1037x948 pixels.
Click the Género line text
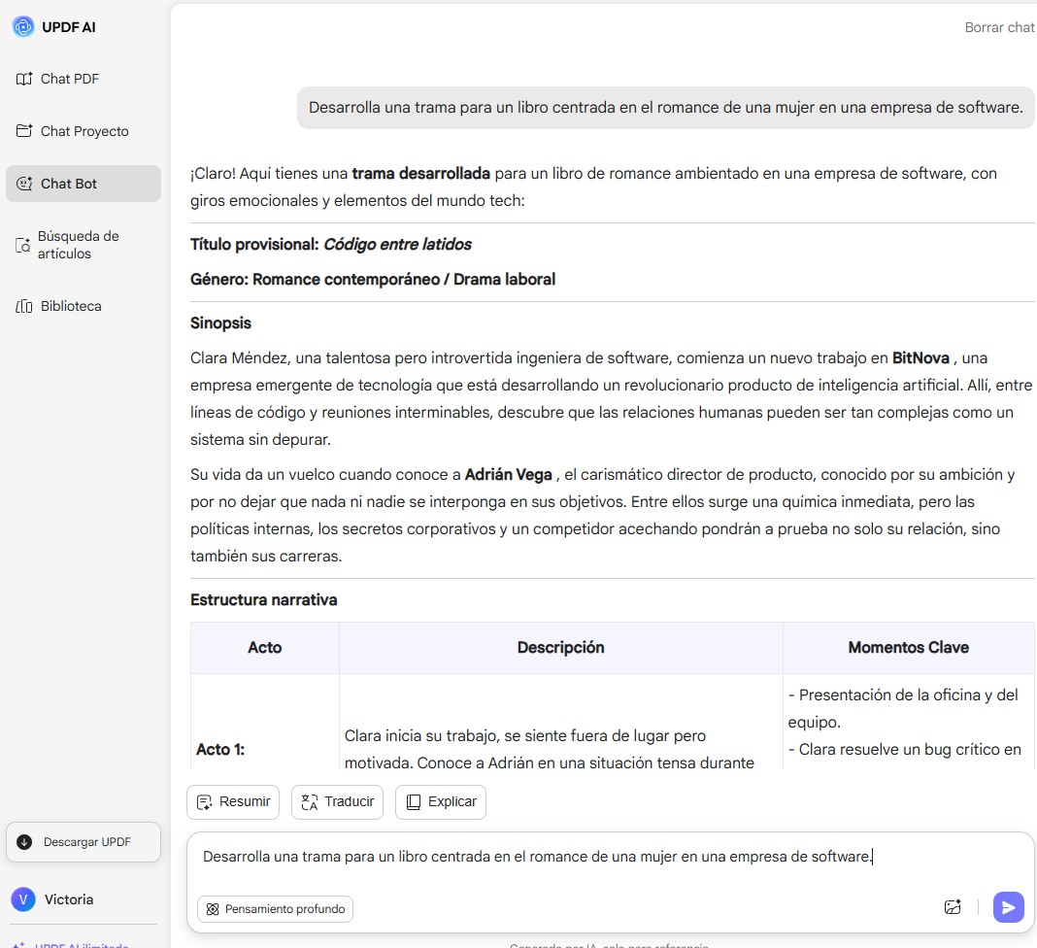point(373,279)
